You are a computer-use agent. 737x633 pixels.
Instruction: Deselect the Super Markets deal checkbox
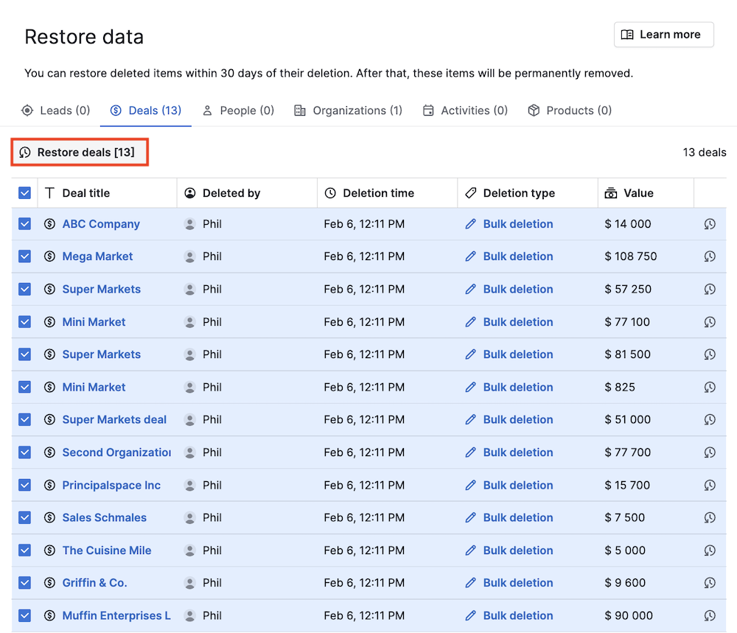tap(25, 419)
